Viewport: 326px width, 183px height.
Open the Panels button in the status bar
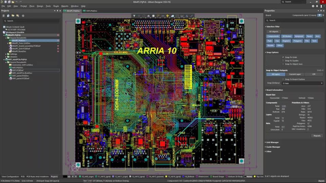click(x=321, y=181)
